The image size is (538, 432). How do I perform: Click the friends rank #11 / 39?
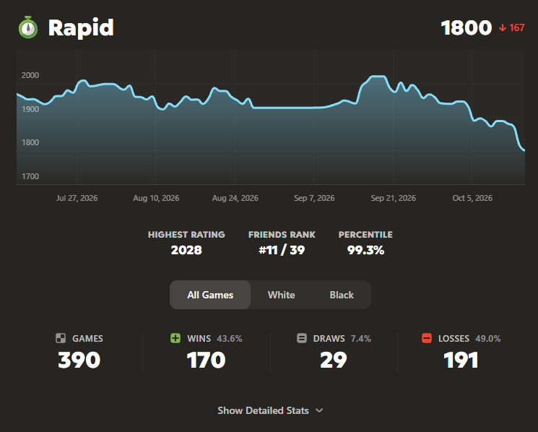click(282, 250)
